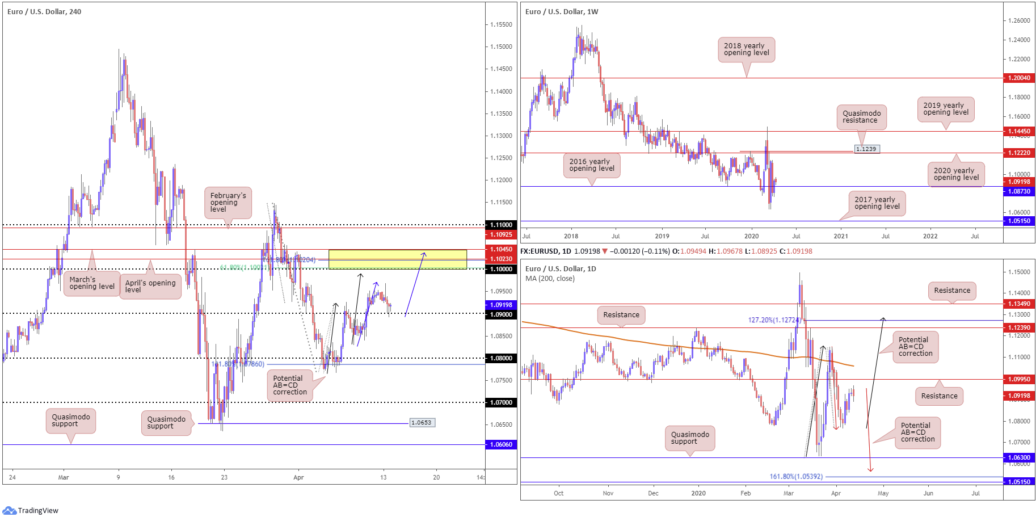Viewport: 1036px width, 517px height.
Task: Click the 1.10000 price tag
Action: pos(501,269)
